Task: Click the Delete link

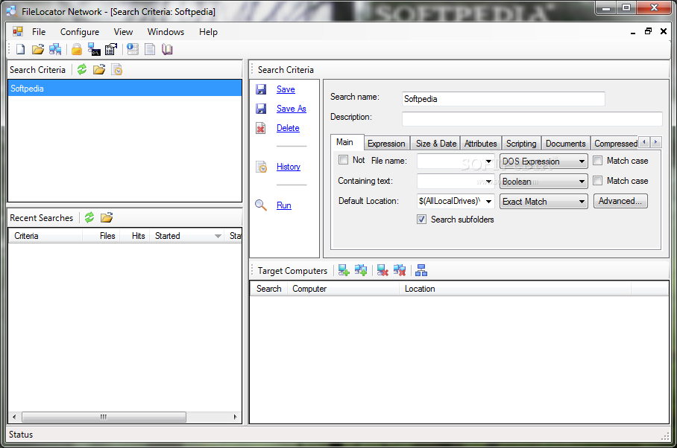Action: (288, 128)
